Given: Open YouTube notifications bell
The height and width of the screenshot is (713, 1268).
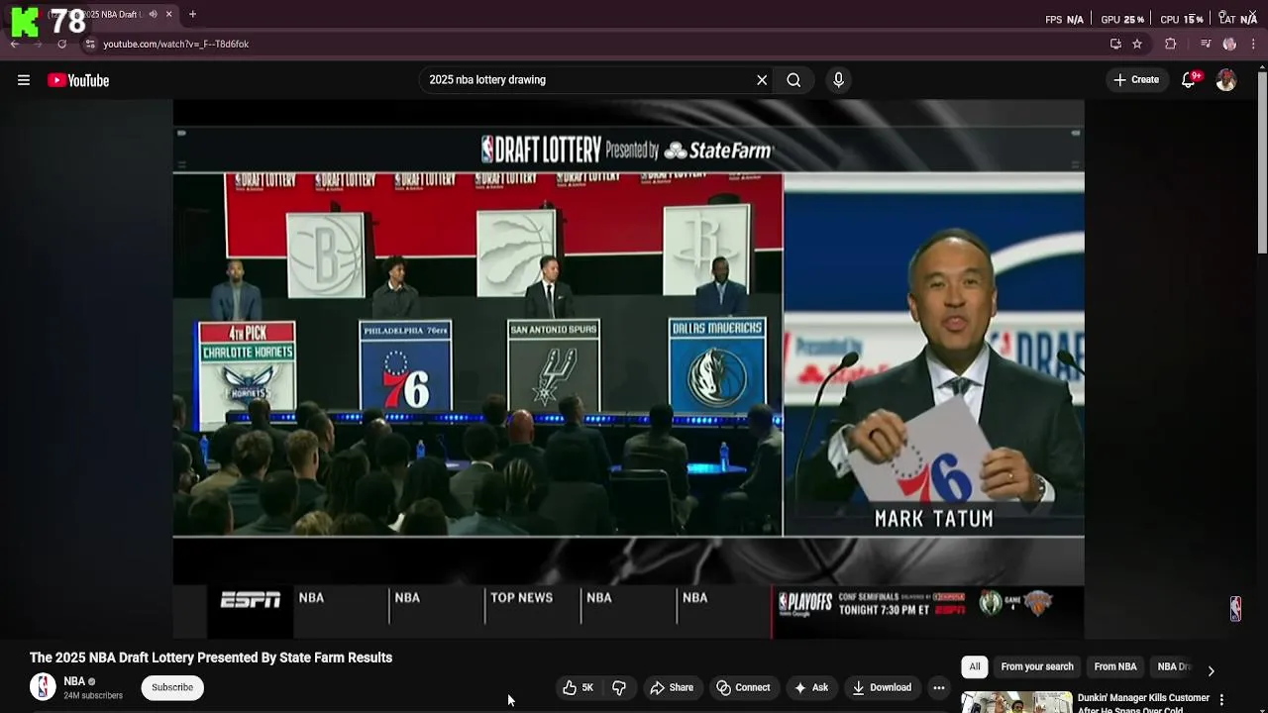Looking at the screenshot, I should click(x=1189, y=80).
